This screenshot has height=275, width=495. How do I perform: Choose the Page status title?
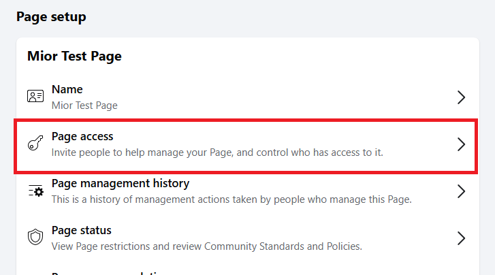[81, 230]
